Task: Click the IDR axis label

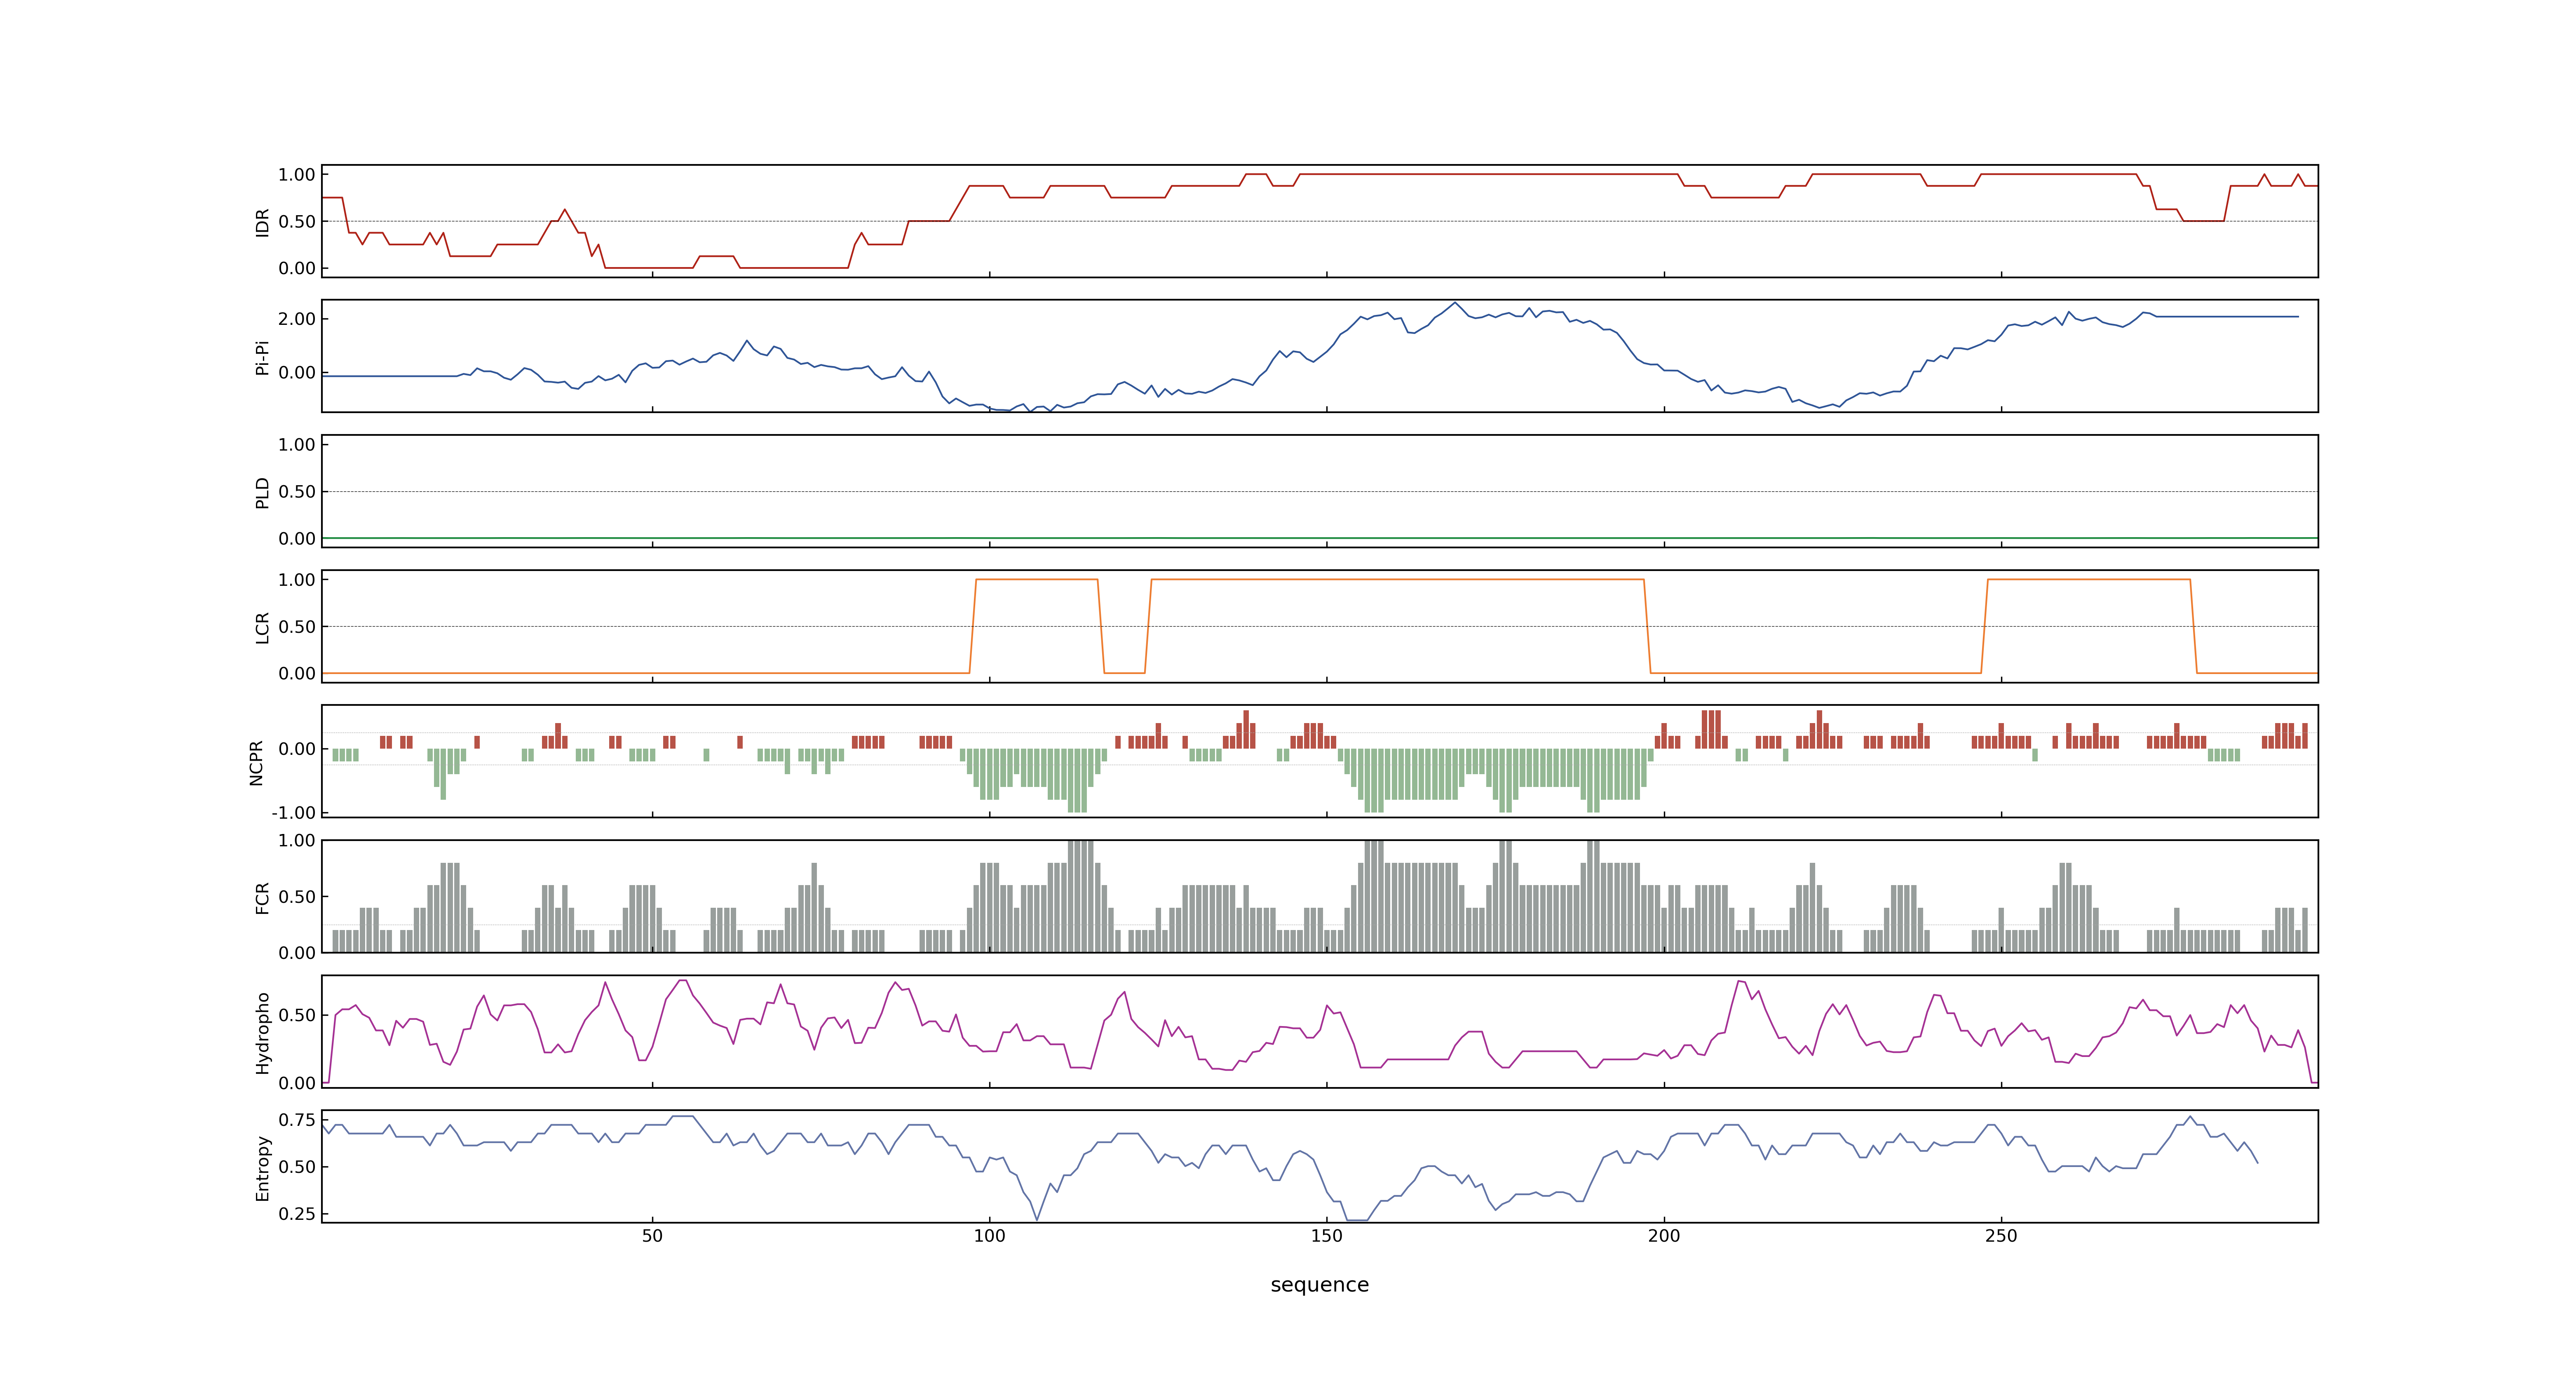Action: [x=262, y=222]
